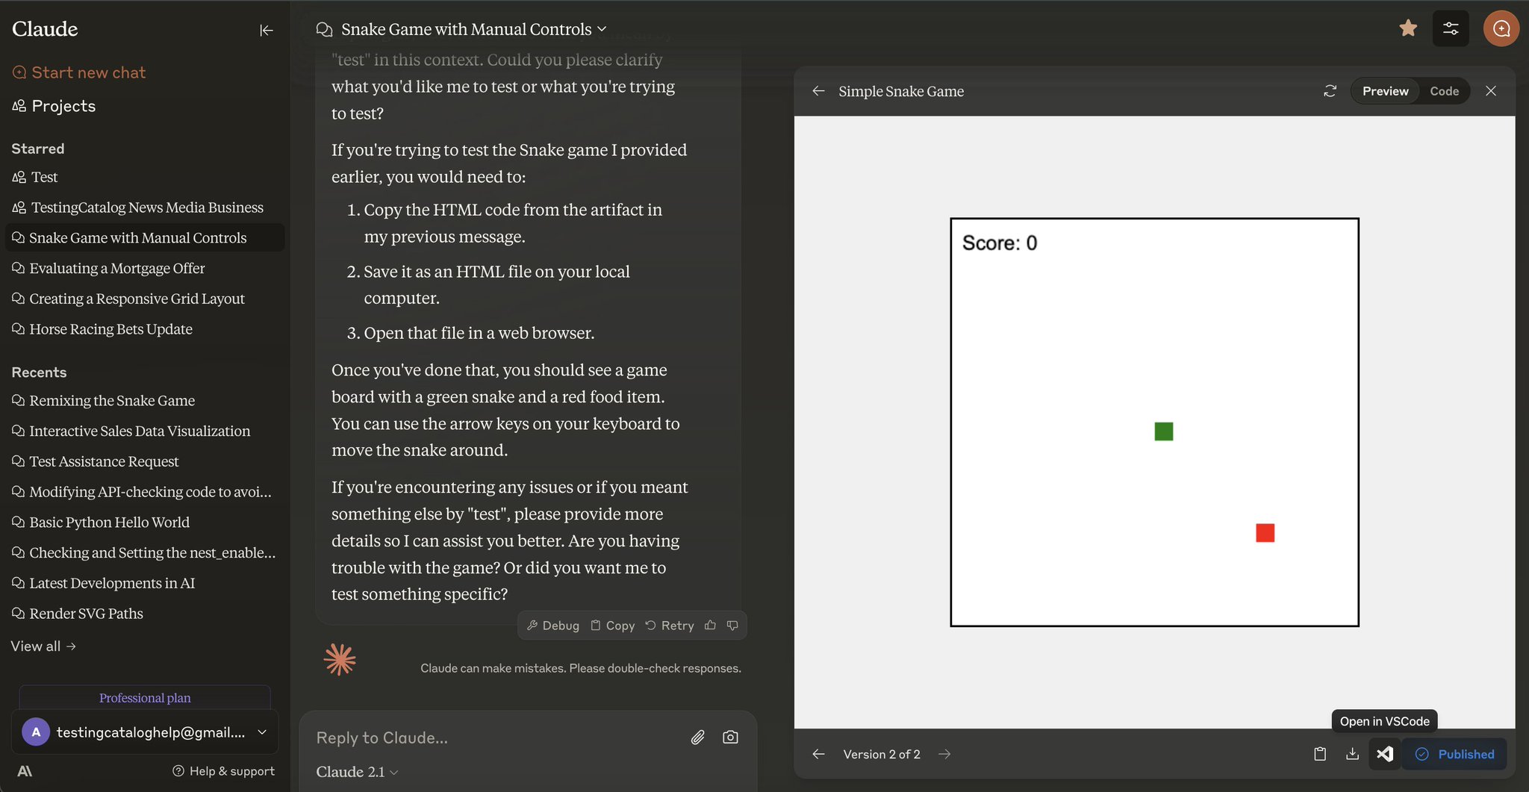
Task: Open Basic Python Hello World chat
Action: pos(145,523)
